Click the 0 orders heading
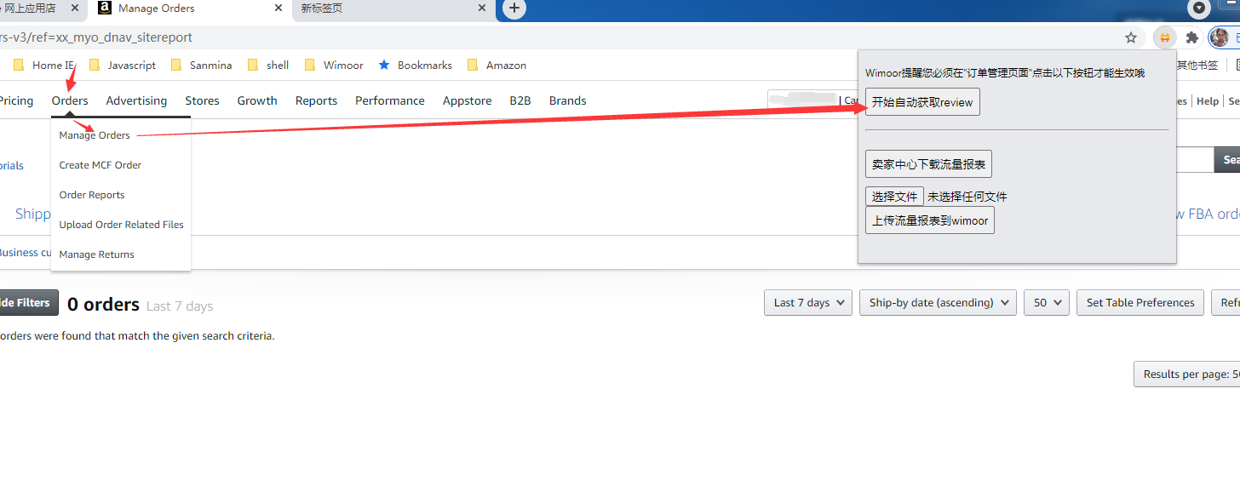This screenshot has height=503, width=1240. (x=103, y=305)
